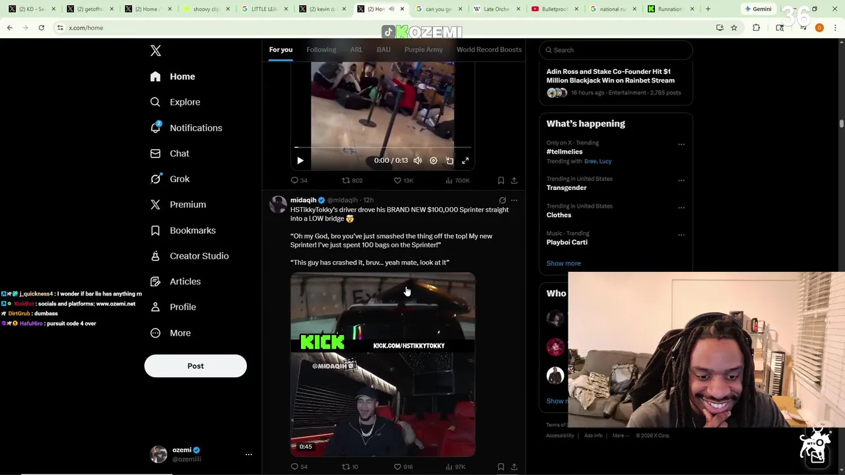The height and width of the screenshot is (475, 845).
Task: Open account menu next to ozemi
Action: (249, 455)
